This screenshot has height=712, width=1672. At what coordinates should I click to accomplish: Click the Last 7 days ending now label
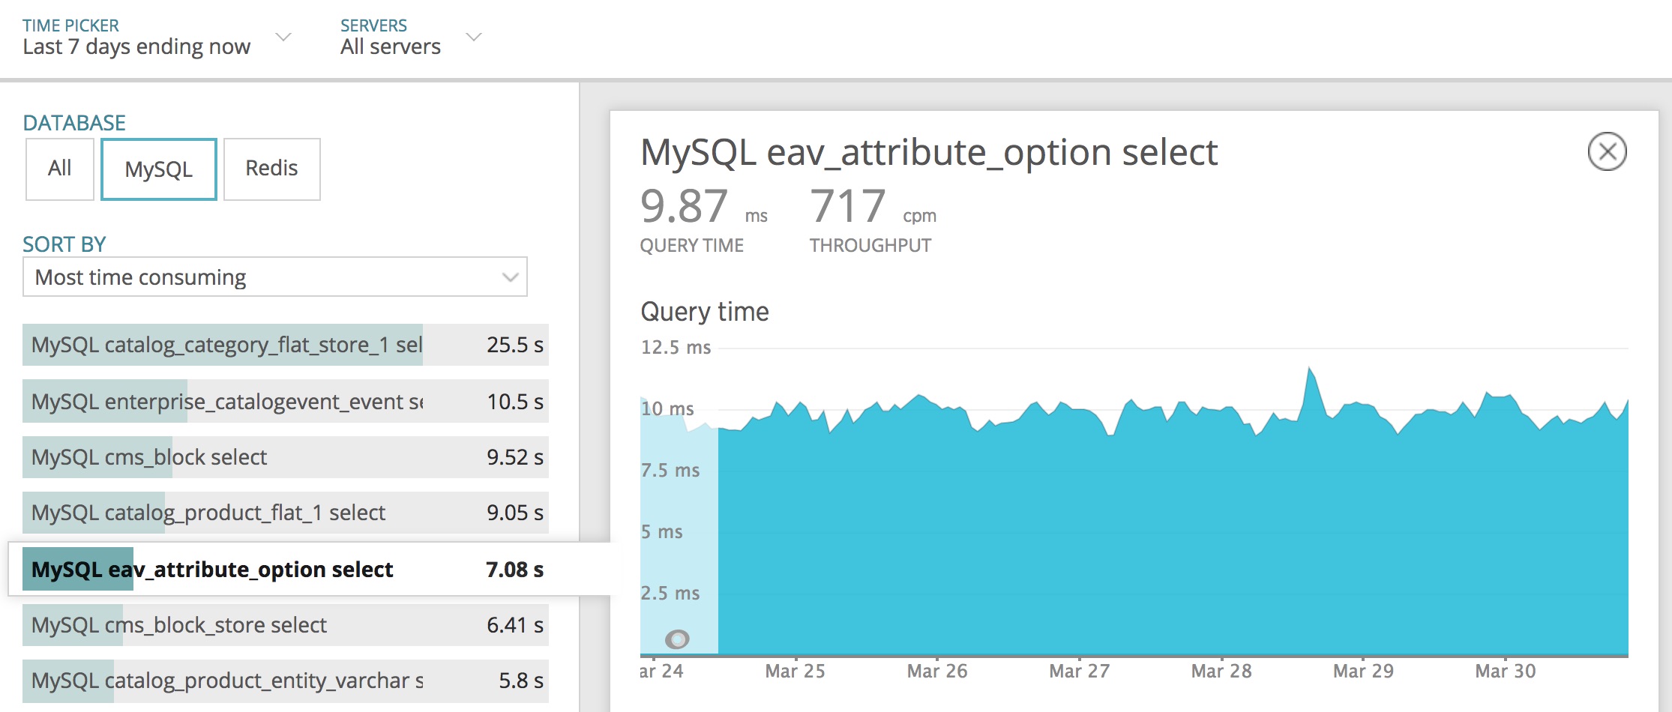136,46
